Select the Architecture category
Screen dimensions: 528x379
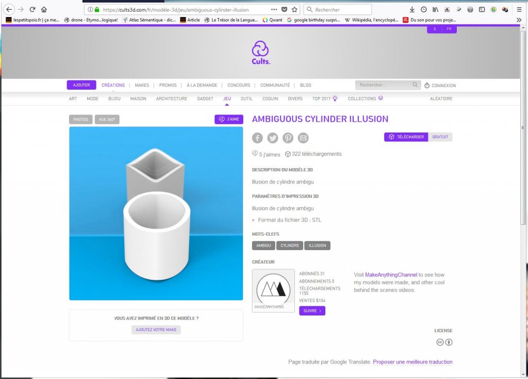point(171,98)
